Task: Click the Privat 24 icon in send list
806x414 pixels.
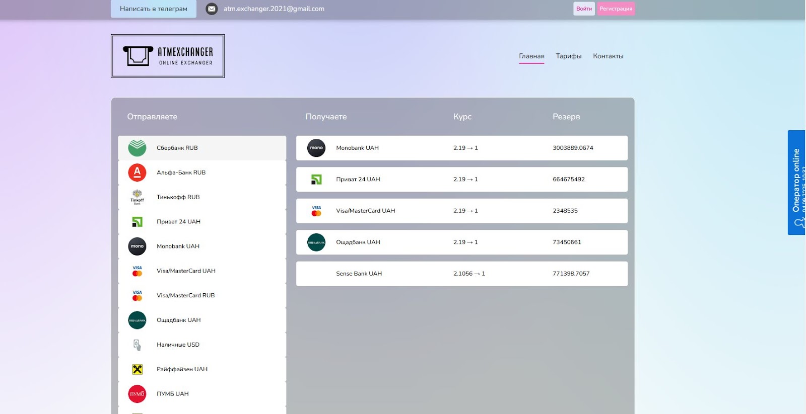Action: [137, 222]
